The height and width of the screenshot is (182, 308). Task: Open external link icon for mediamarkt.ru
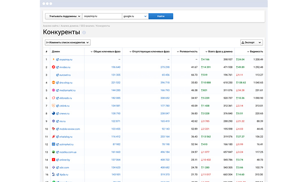point(57,90)
